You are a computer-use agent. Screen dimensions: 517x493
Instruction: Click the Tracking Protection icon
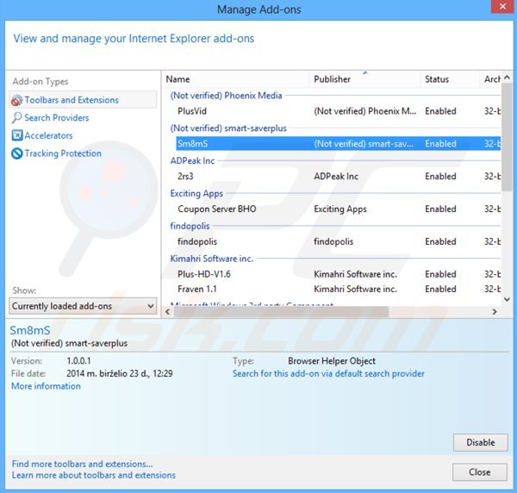(16, 153)
